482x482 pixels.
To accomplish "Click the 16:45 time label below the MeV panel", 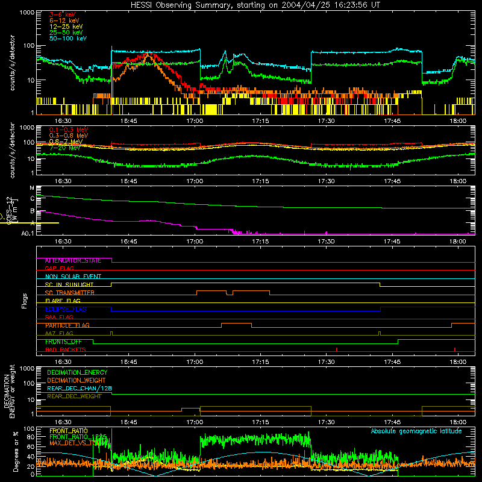I will tap(129, 181).
